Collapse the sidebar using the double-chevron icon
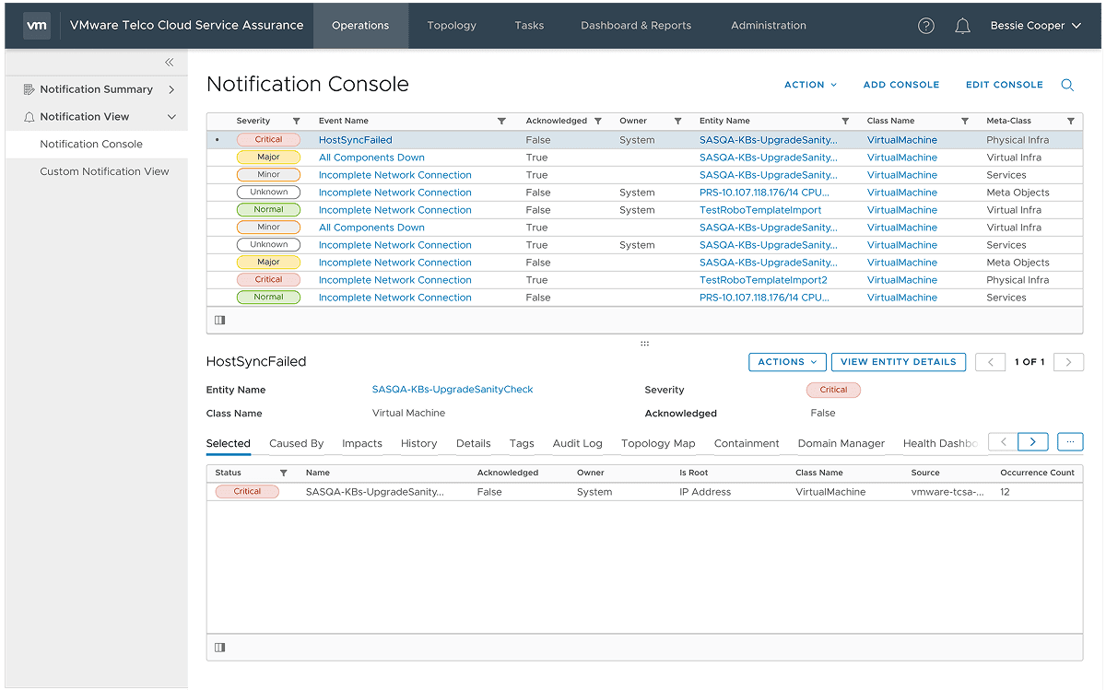The image size is (1106, 690). click(169, 63)
